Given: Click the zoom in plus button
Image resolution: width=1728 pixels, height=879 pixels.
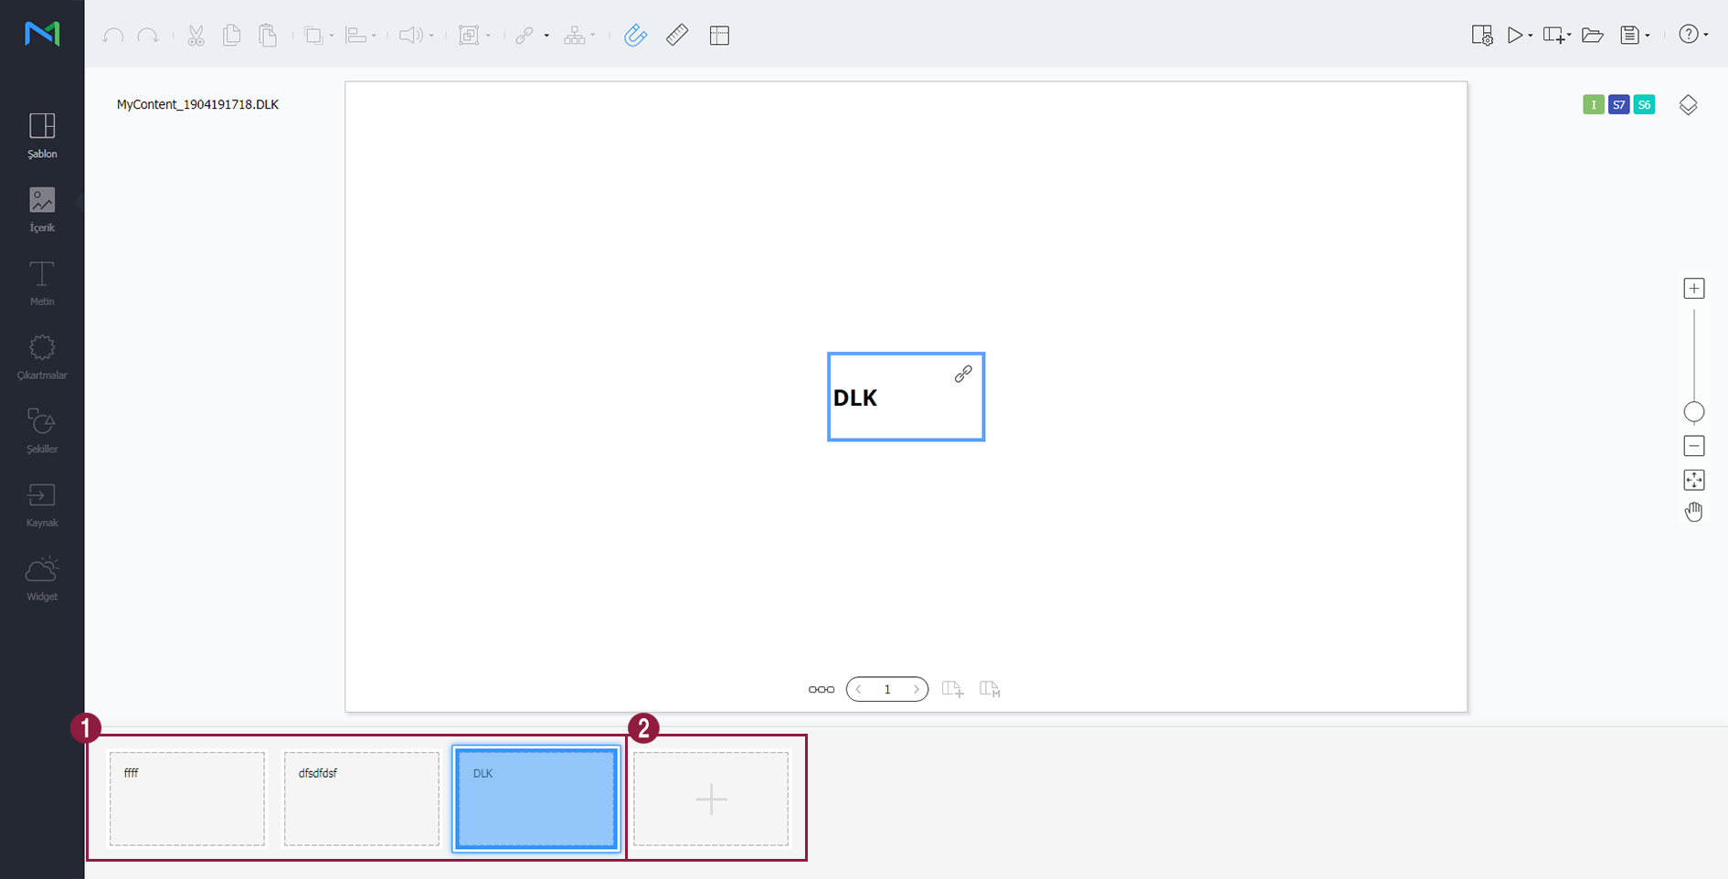Looking at the screenshot, I should tap(1693, 289).
